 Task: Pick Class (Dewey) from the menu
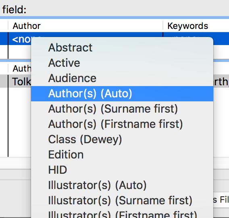click(122, 140)
